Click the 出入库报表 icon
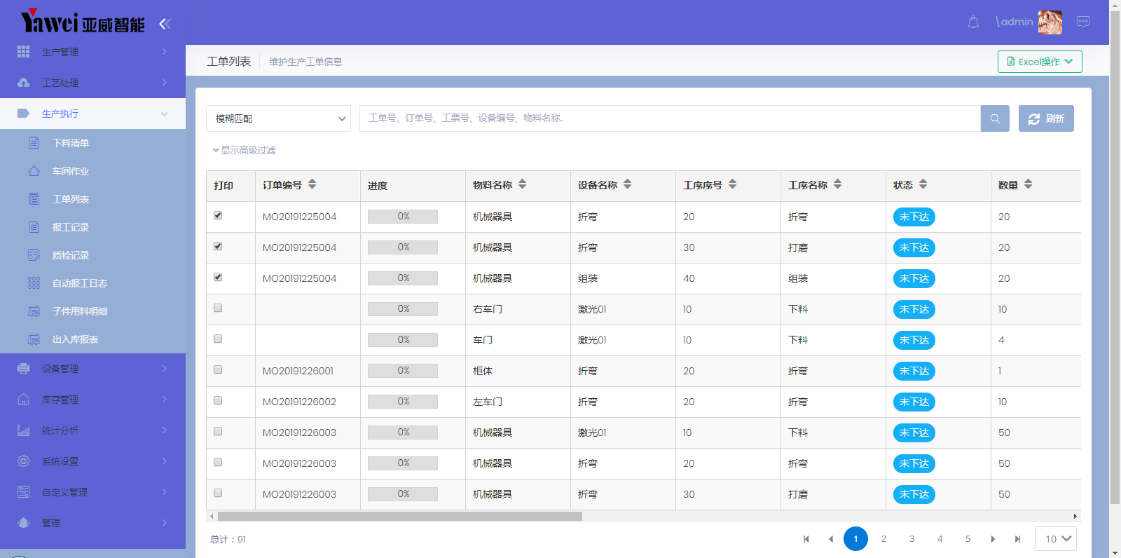The height and width of the screenshot is (558, 1121). pos(34,339)
